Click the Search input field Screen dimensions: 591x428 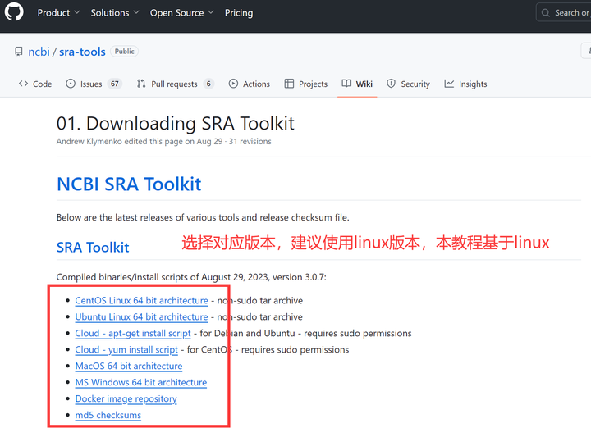tap(566, 13)
